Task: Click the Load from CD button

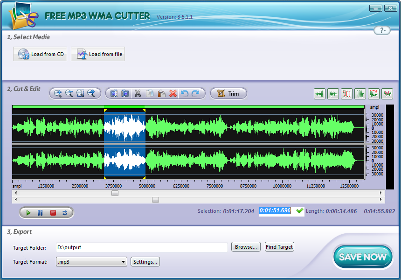Action: click(x=41, y=54)
